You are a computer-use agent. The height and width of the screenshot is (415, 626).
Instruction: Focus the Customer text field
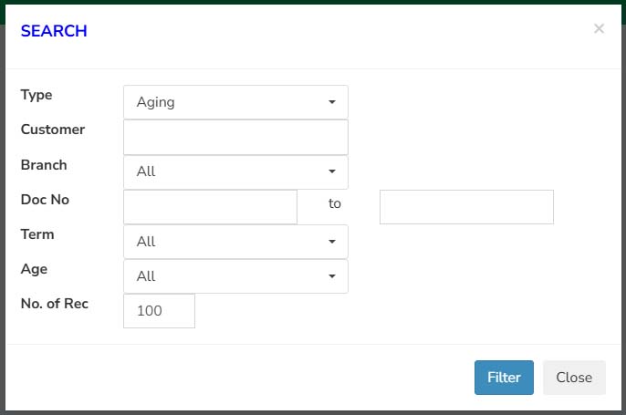click(x=235, y=137)
